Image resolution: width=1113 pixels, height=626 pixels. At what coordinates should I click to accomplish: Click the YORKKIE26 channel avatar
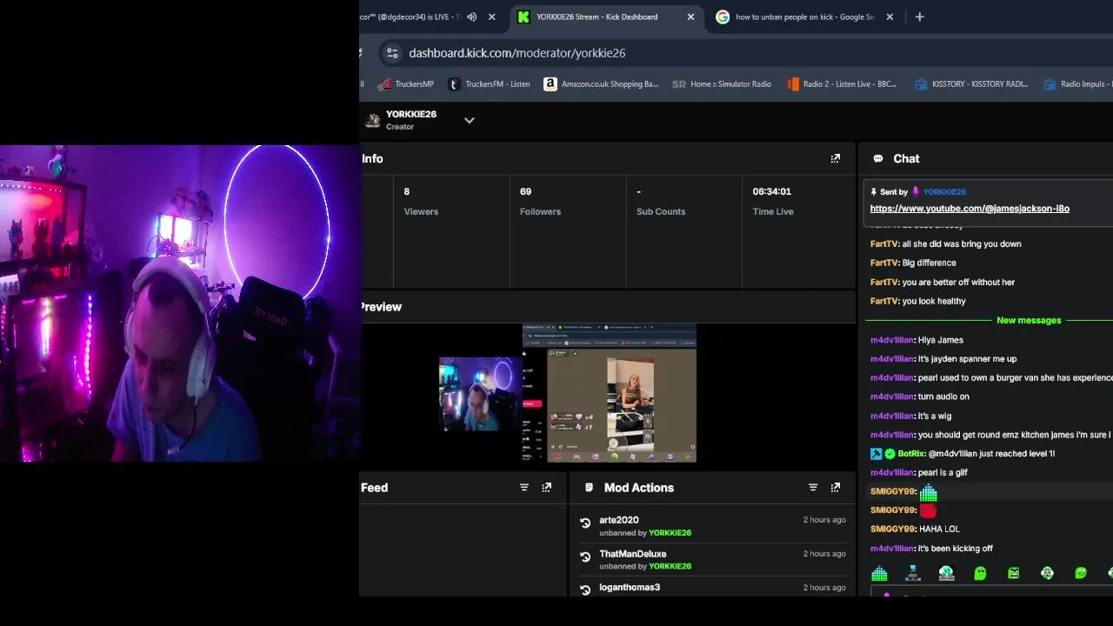tap(372, 121)
